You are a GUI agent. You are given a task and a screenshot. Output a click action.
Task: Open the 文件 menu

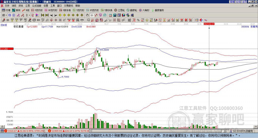coord(7,6)
